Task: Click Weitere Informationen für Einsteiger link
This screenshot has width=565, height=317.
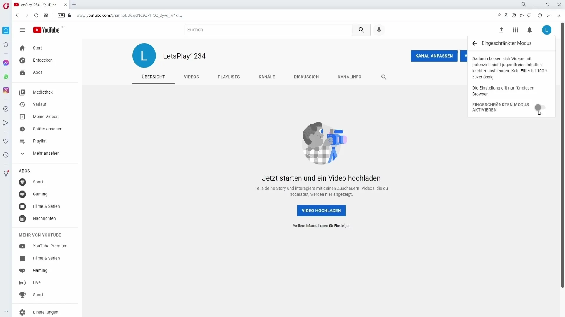Action: point(321,226)
